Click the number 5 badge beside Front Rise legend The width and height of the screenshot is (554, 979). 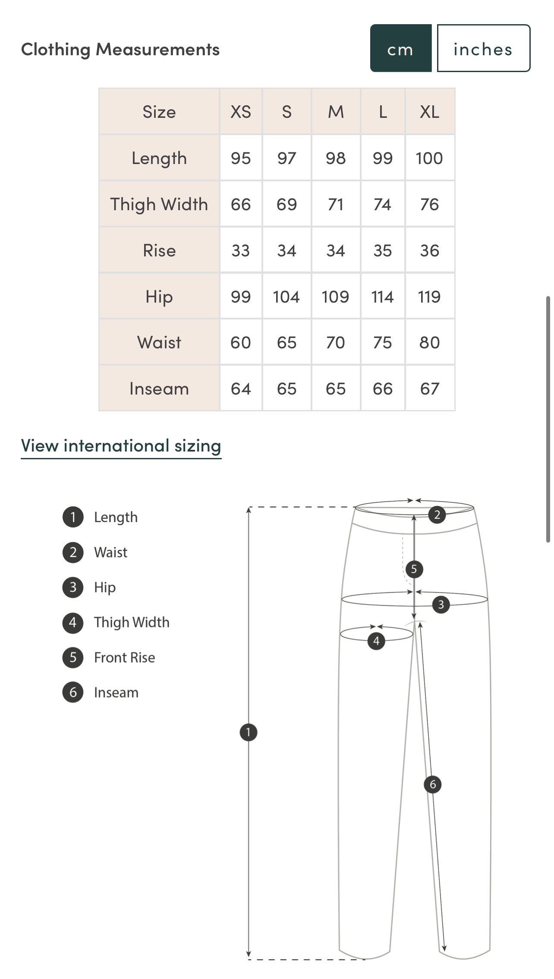(x=73, y=657)
